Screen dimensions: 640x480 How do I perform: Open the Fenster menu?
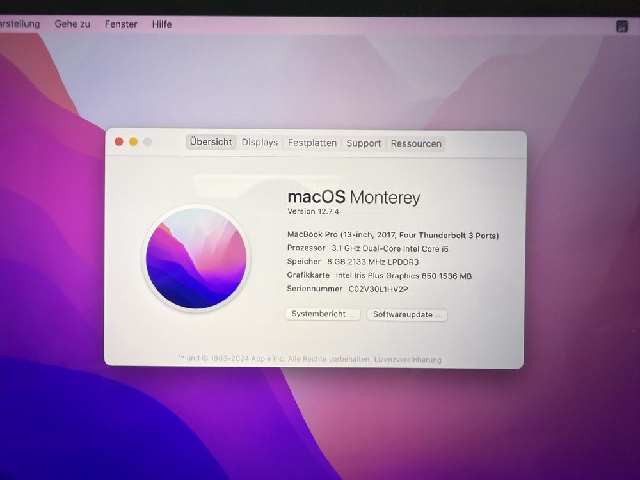click(121, 24)
